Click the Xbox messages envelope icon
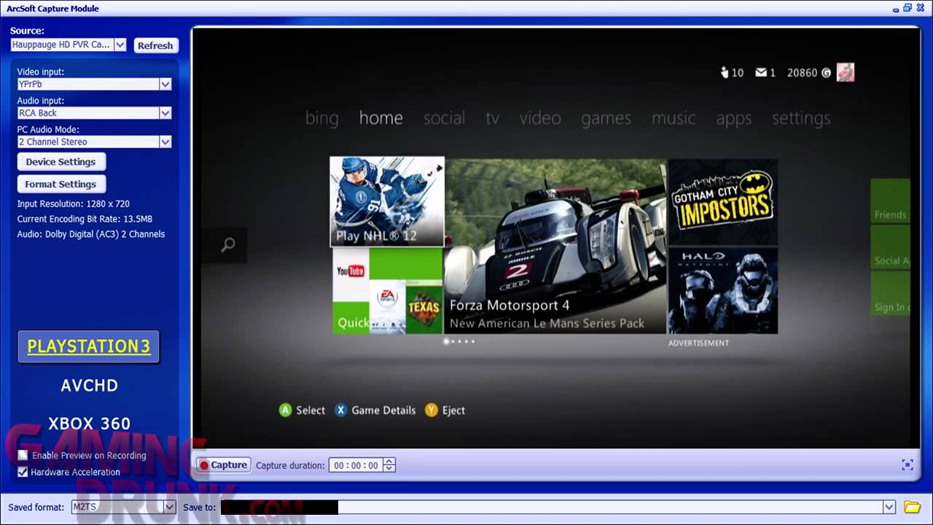The width and height of the screenshot is (933, 525). click(761, 72)
